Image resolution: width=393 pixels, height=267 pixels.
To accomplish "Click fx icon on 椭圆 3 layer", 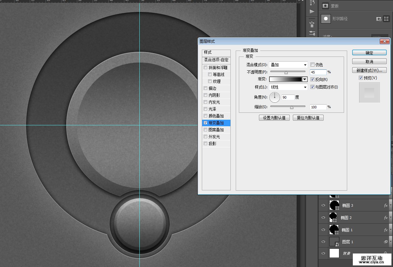I will (x=386, y=205).
